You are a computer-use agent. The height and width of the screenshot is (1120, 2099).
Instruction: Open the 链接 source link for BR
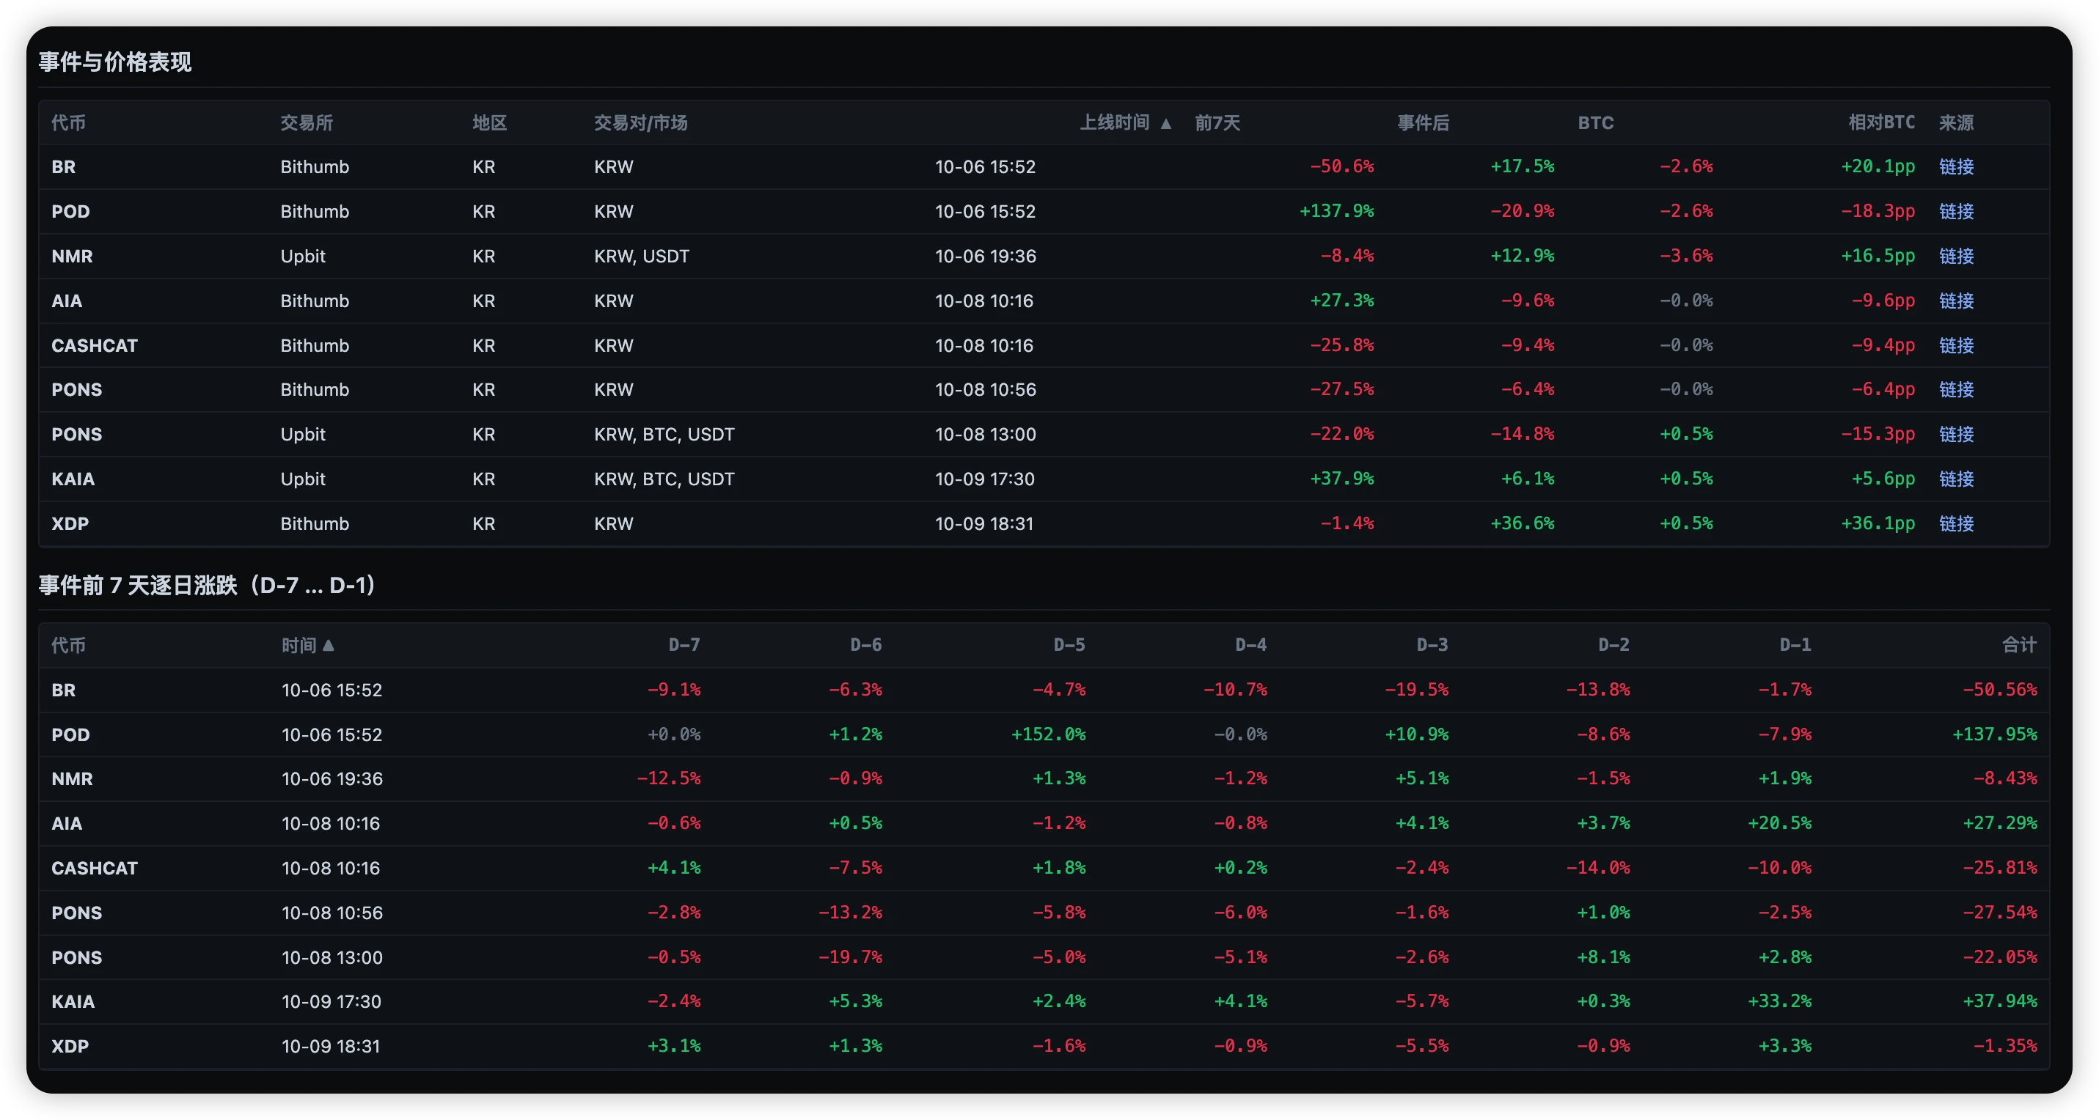point(1957,167)
